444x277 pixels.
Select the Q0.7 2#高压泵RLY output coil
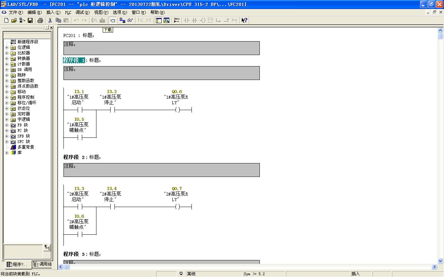177,207
